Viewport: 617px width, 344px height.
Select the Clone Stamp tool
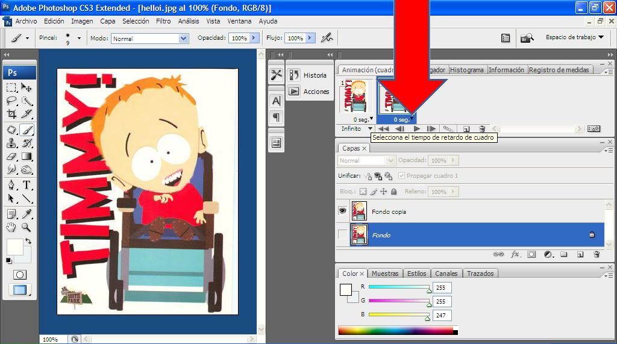tap(11, 143)
